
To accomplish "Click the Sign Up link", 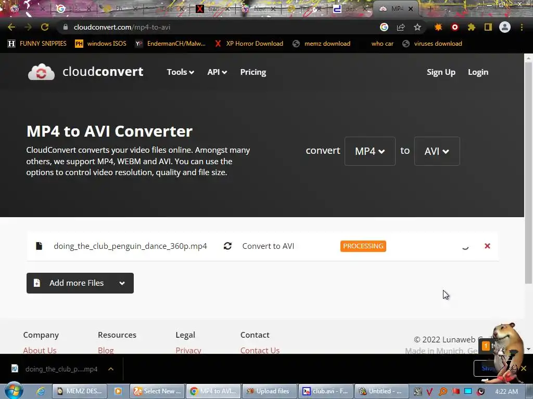I will coord(441,72).
